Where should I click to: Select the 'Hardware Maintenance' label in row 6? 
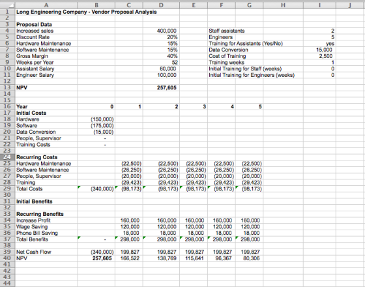click(x=44, y=43)
